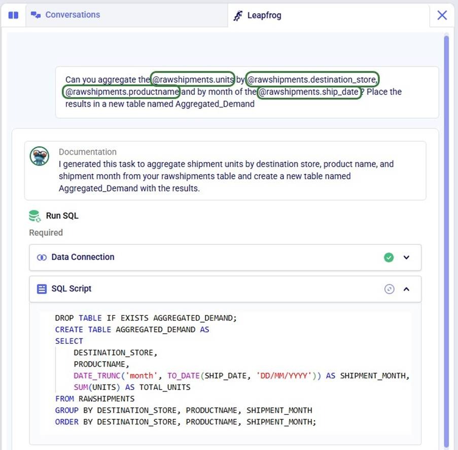Click the green success check on Data Connection
Viewport: 458px width, 450px height.
(389, 257)
